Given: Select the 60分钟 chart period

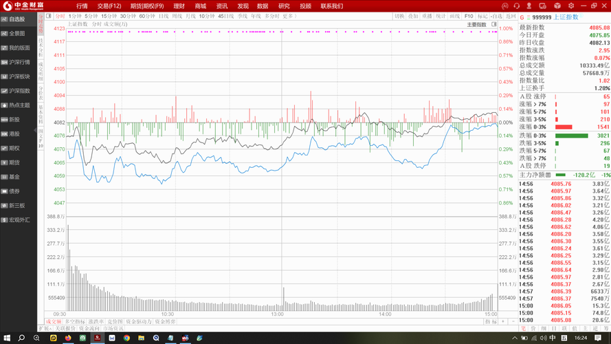Looking at the screenshot, I should tap(146, 16).
